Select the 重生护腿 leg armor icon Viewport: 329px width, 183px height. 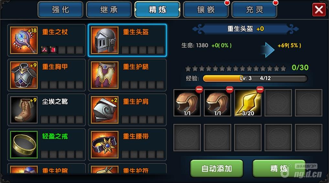pos(105,75)
